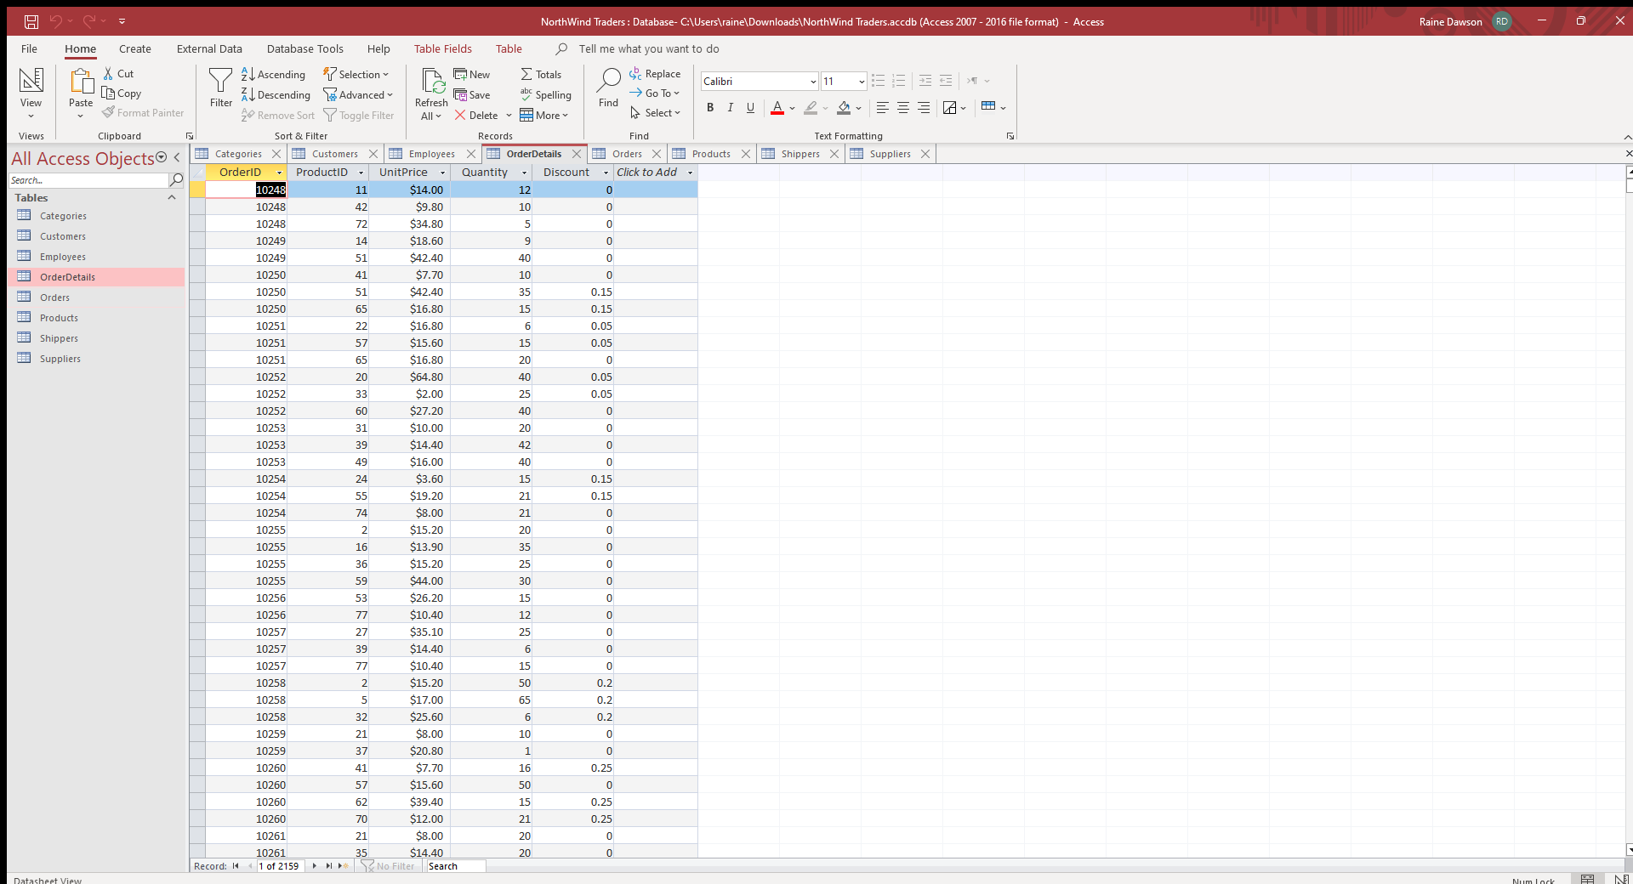Click the Save icon in title bar

[x=31, y=21]
